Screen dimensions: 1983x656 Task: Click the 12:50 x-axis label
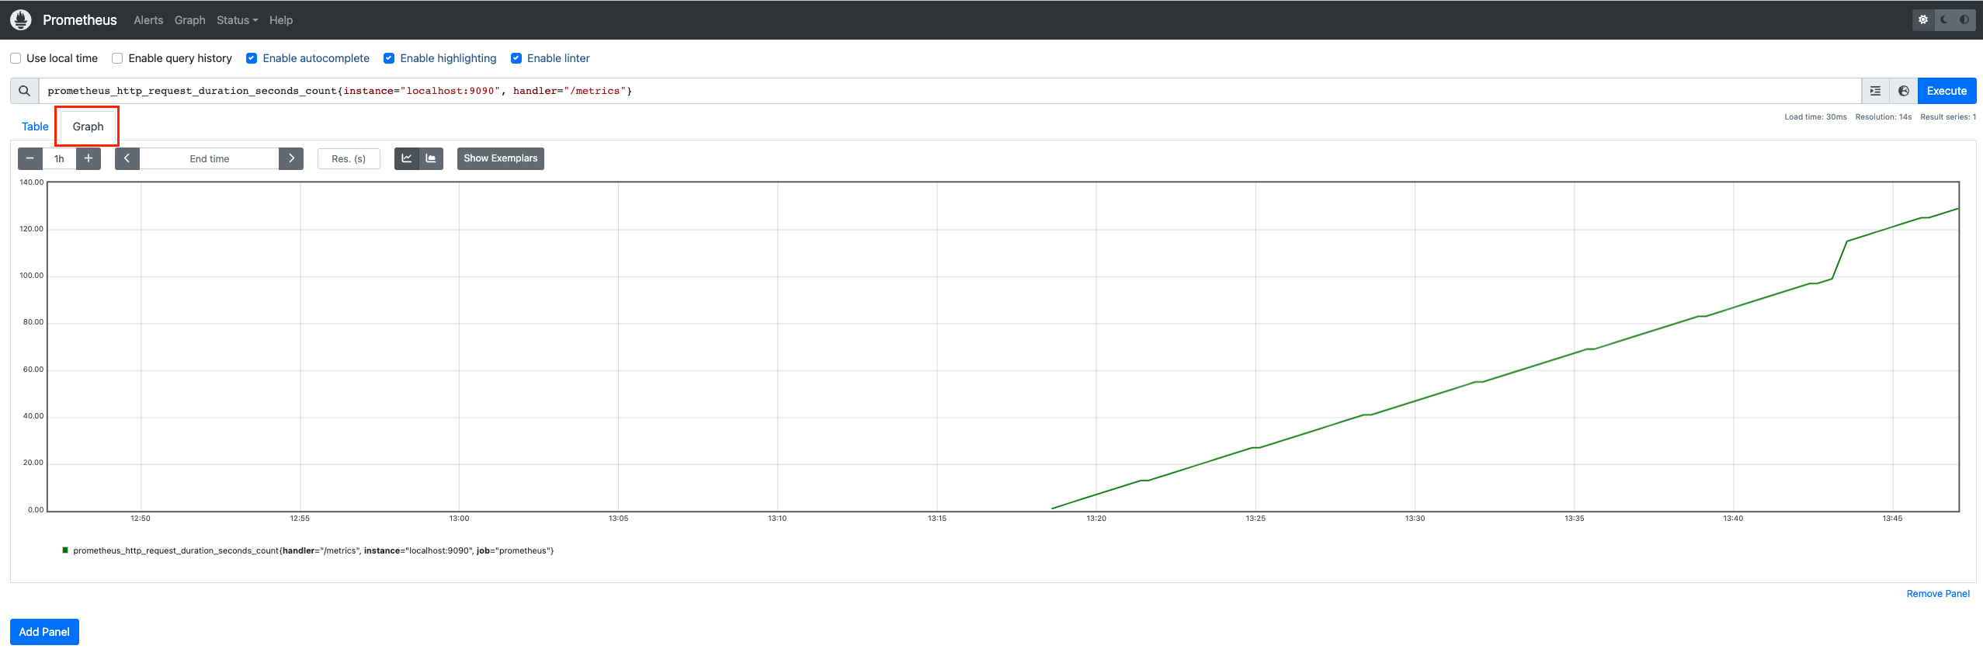141,519
